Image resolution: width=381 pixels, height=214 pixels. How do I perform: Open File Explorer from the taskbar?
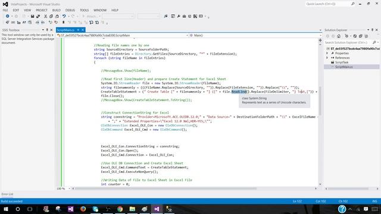(x=132, y=209)
